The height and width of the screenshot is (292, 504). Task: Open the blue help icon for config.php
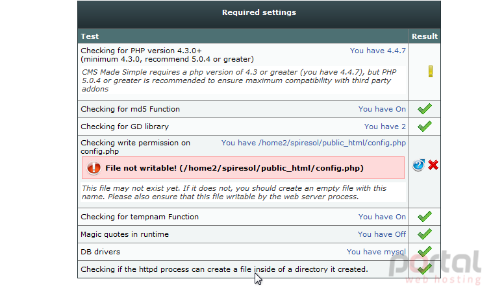pos(418,165)
